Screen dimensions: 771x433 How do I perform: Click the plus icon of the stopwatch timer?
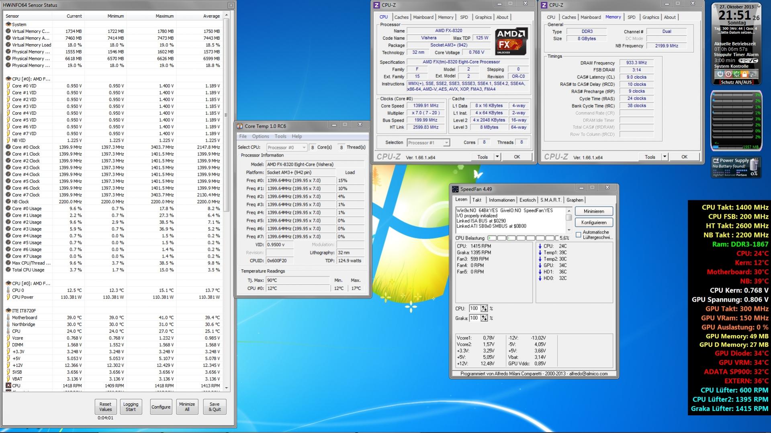click(742, 61)
